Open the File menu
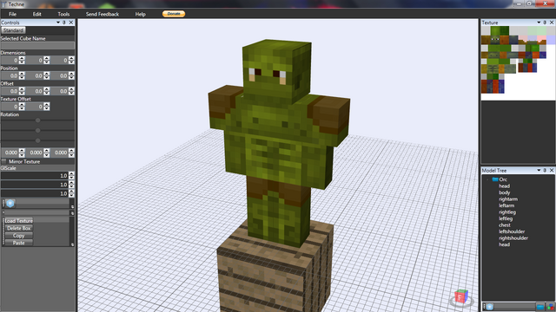556x312 pixels. [12, 14]
